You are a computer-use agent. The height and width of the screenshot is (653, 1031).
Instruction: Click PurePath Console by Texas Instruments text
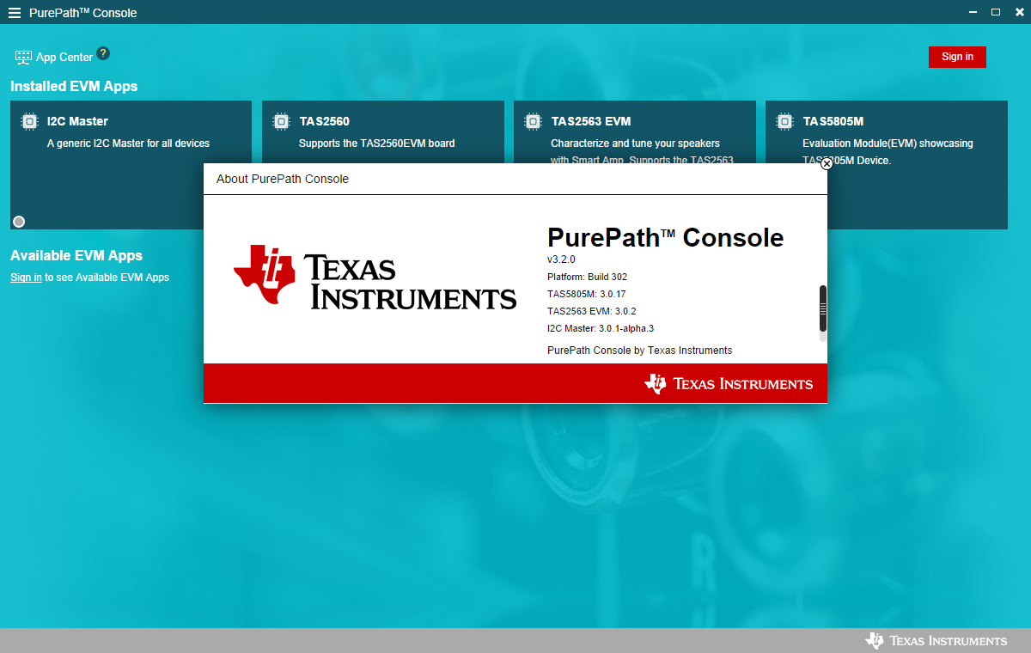640,351
